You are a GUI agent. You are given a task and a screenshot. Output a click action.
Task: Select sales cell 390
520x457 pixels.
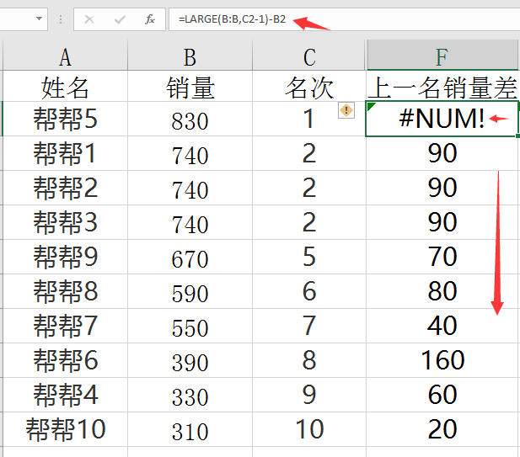tap(190, 360)
